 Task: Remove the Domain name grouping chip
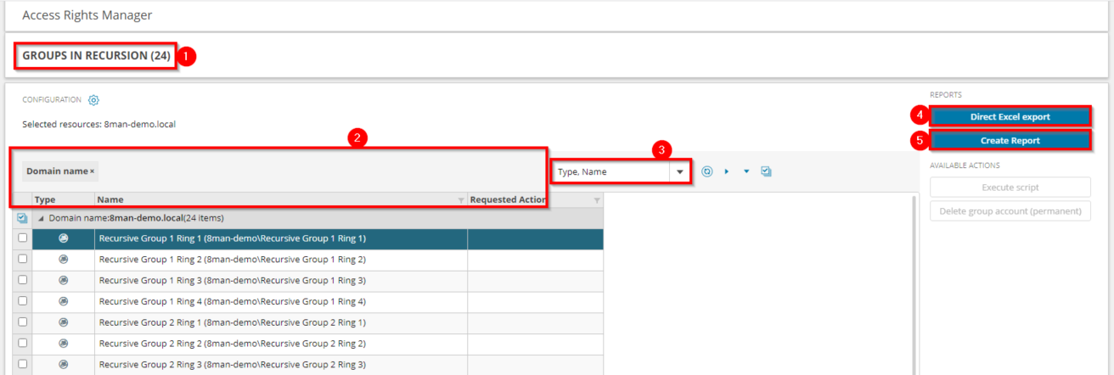pyautogui.click(x=93, y=171)
